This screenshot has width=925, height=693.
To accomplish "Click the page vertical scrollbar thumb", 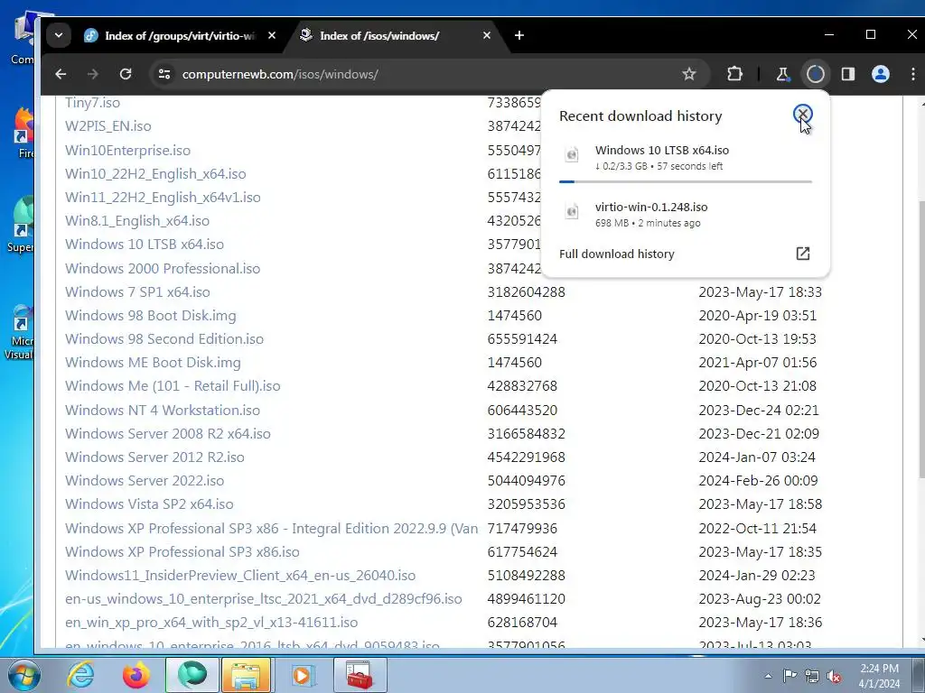I will pyautogui.click(x=921, y=339).
